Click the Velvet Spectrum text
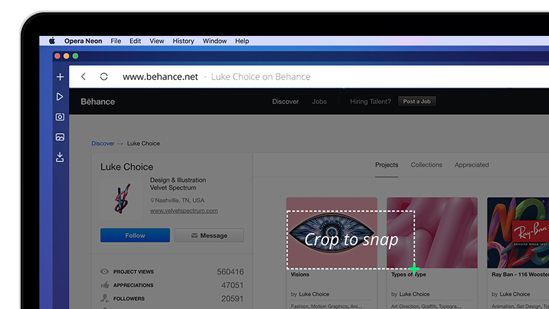The image size is (549, 309). click(173, 188)
